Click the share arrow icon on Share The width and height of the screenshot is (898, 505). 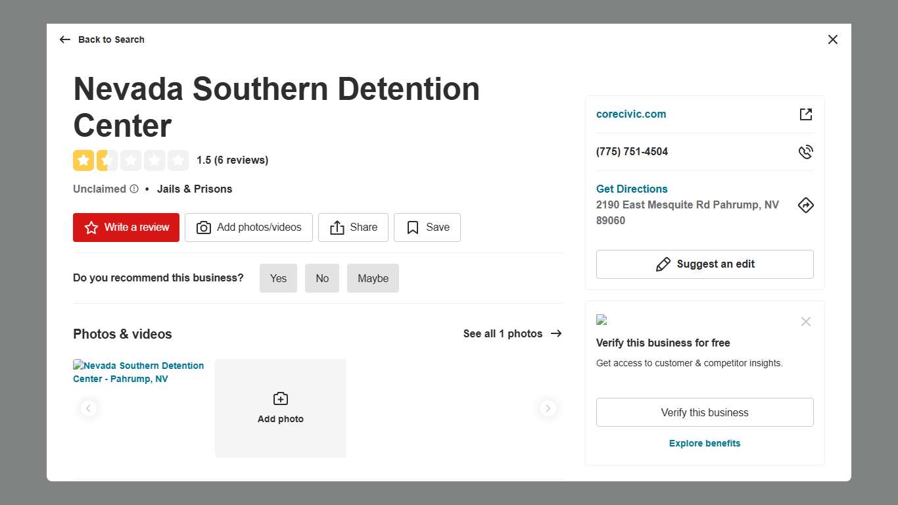point(336,227)
